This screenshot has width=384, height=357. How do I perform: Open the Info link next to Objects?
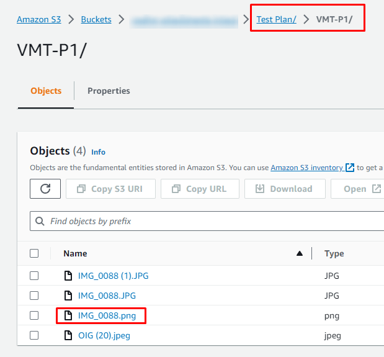pyautogui.click(x=98, y=151)
